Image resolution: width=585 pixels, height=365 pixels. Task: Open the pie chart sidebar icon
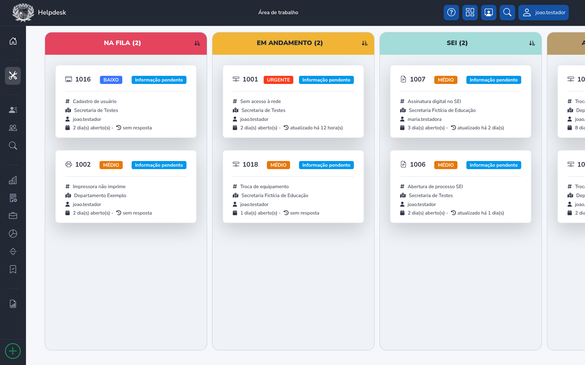pyautogui.click(x=13, y=234)
